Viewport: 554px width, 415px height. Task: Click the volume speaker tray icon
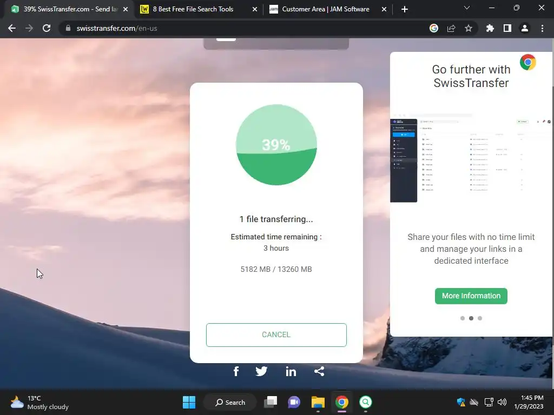pyautogui.click(x=502, y=402)
